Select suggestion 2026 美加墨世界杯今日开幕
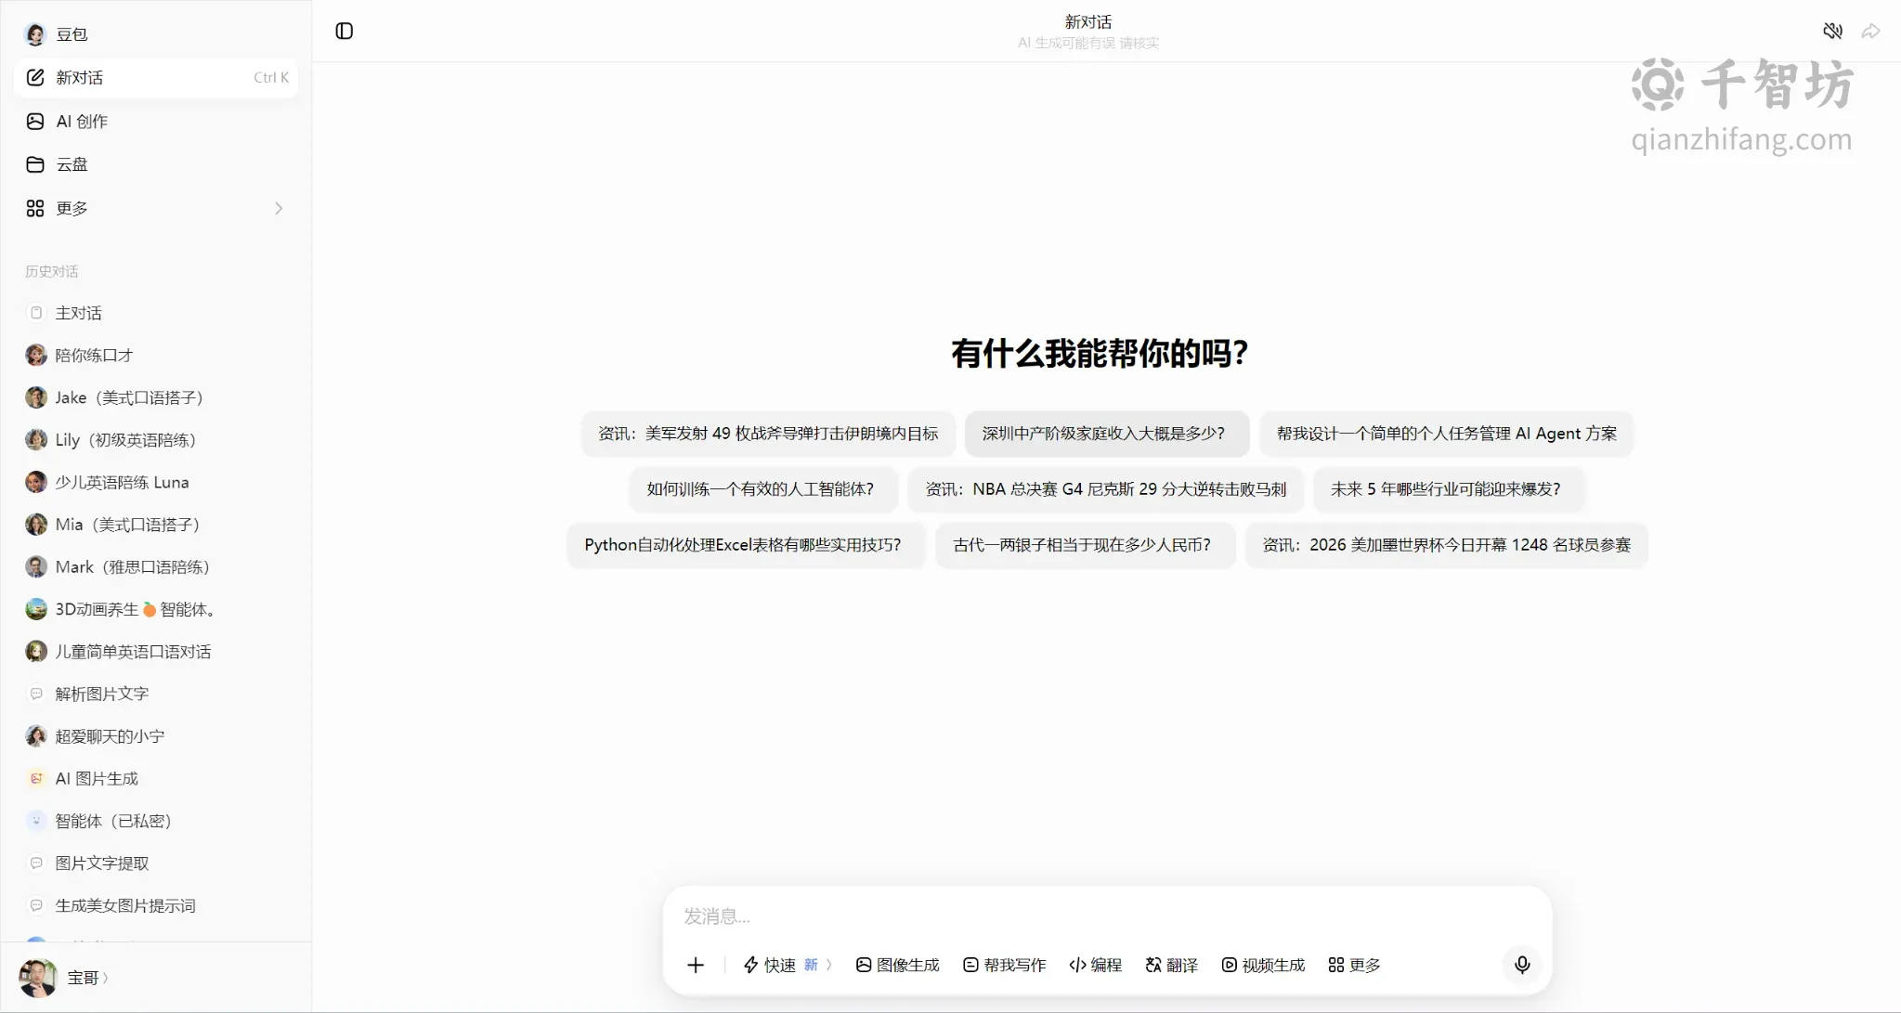This screenshot has width=1901, height=1013. 1447,545
